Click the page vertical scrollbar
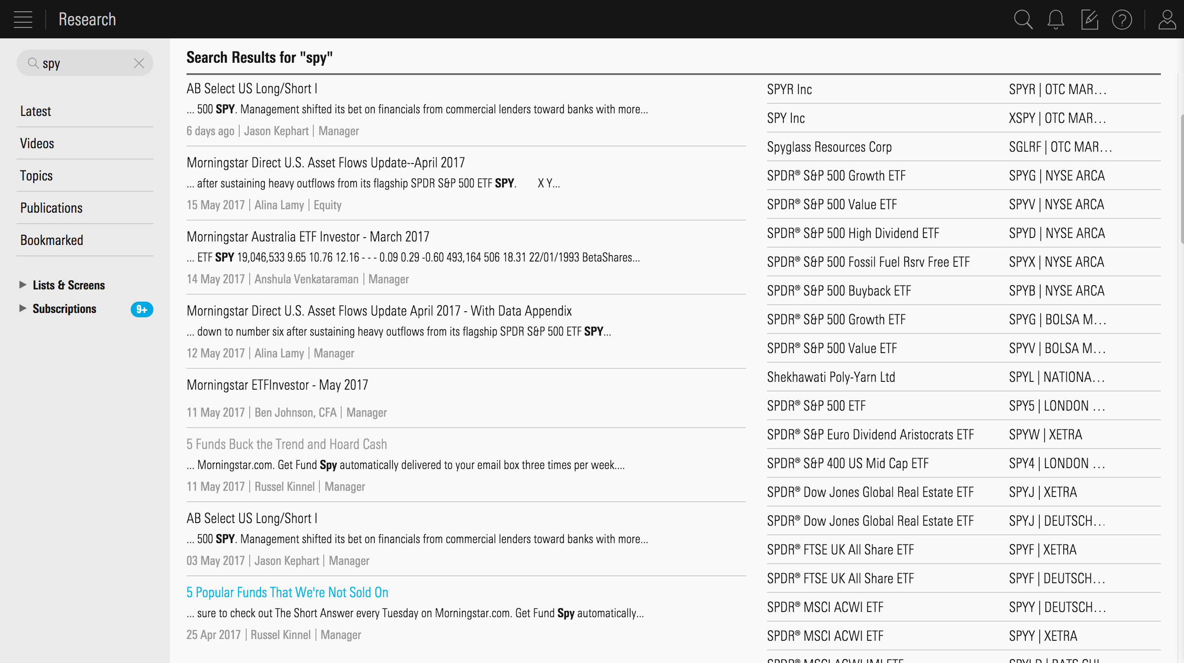 tap(1181, 178)
